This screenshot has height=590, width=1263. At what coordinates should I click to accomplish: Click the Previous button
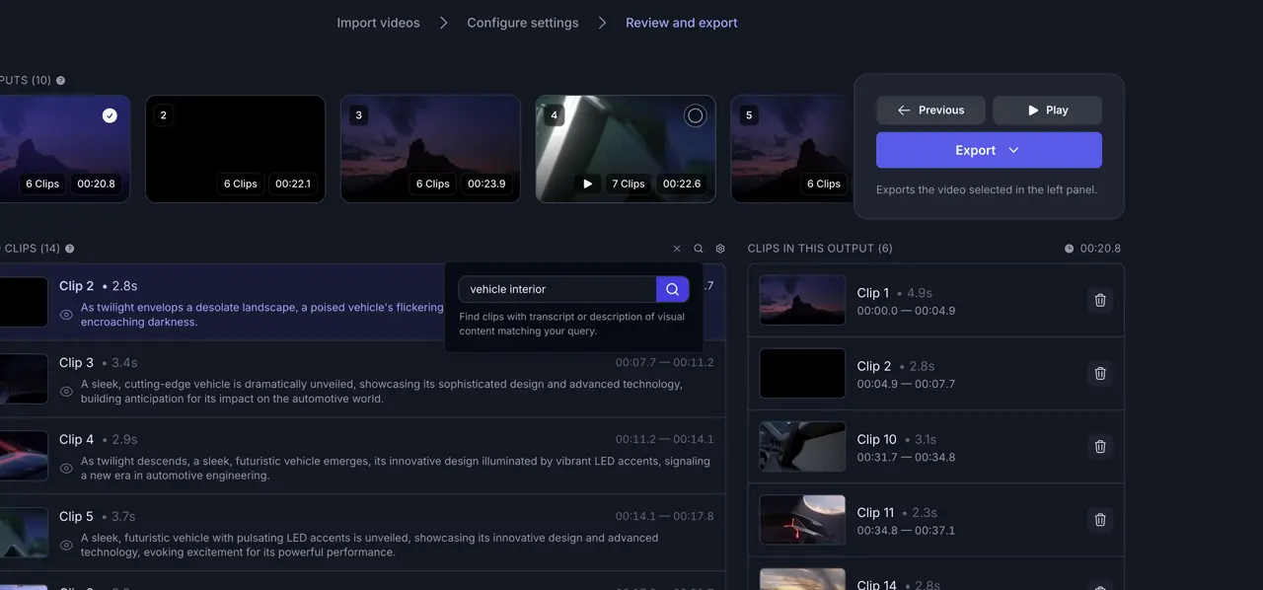[930, 111]
